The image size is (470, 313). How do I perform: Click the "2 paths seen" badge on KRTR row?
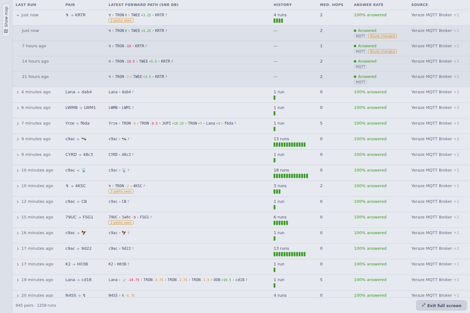121,20
